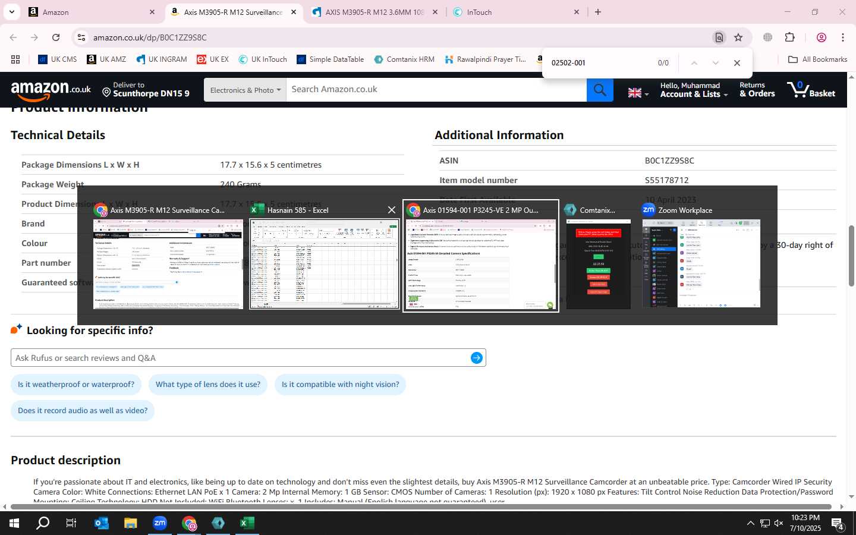Open Simple DataTable bookmark

[x=330, y=59]
